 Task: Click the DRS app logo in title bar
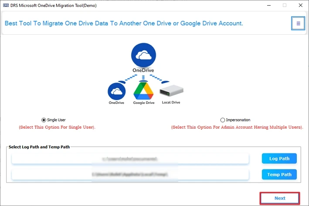point(6,5)
